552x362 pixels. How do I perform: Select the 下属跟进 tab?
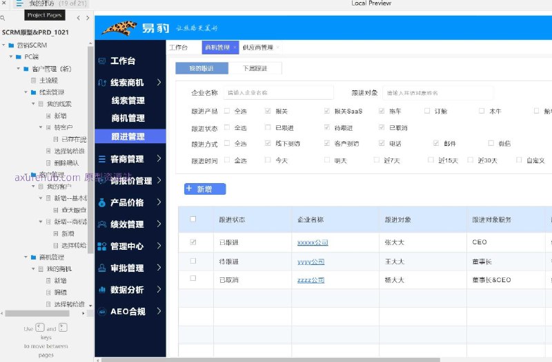click(255, 68)
